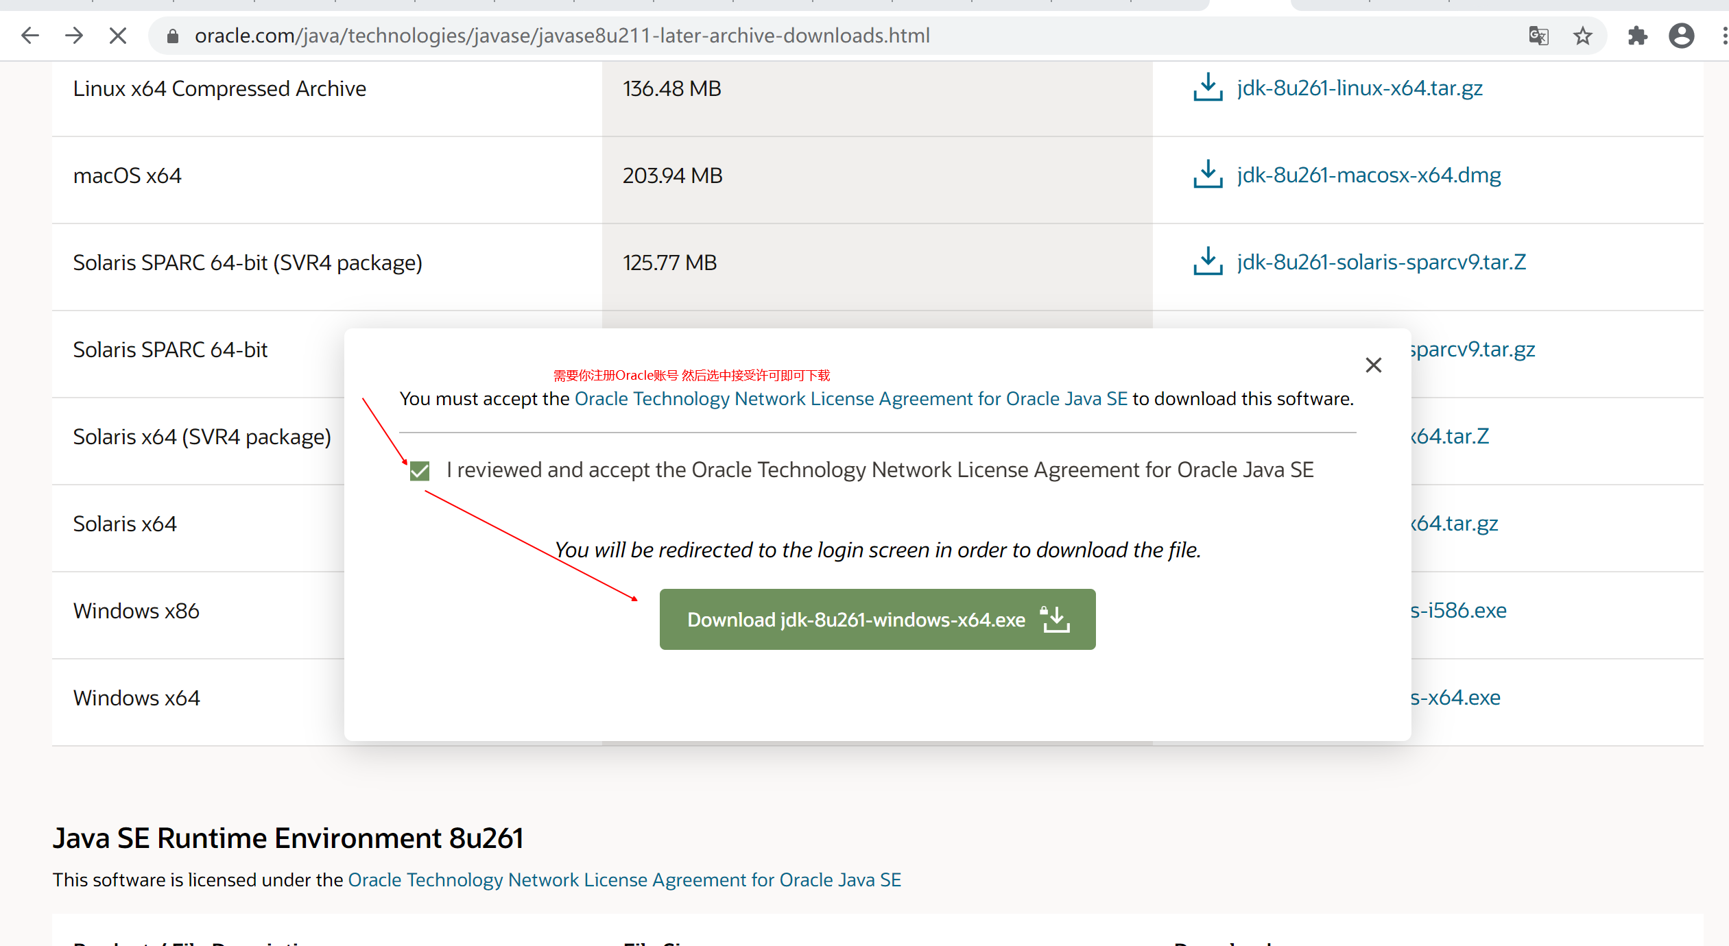Uncheck the license agreement acceptance checkbox
Screen dimensions: 1729x946
click(420, 471)
